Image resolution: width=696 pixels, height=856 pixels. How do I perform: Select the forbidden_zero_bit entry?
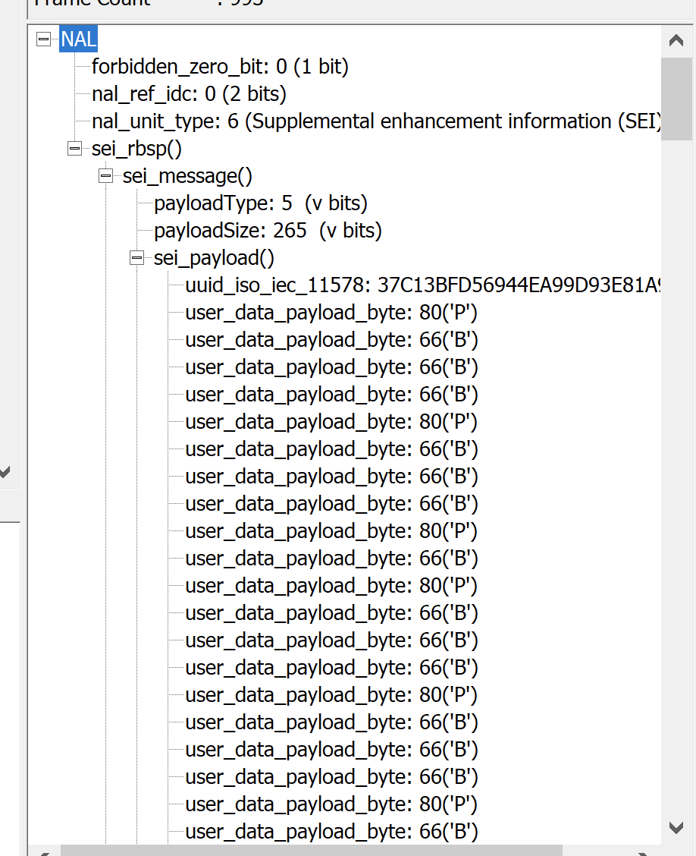pyautogui.click(x=220, y=67)
